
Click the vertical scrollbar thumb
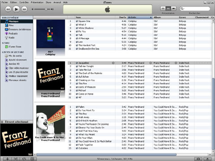pyautogui.click(x=213, y=114)
